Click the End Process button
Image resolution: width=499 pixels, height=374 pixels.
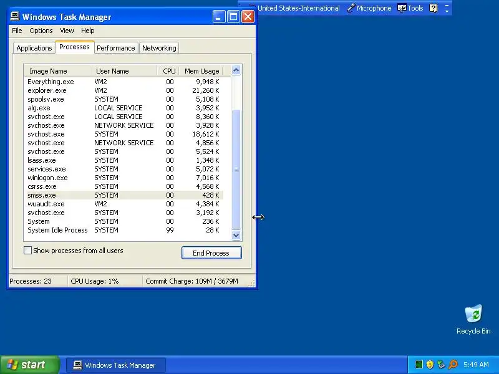[211, 253]
